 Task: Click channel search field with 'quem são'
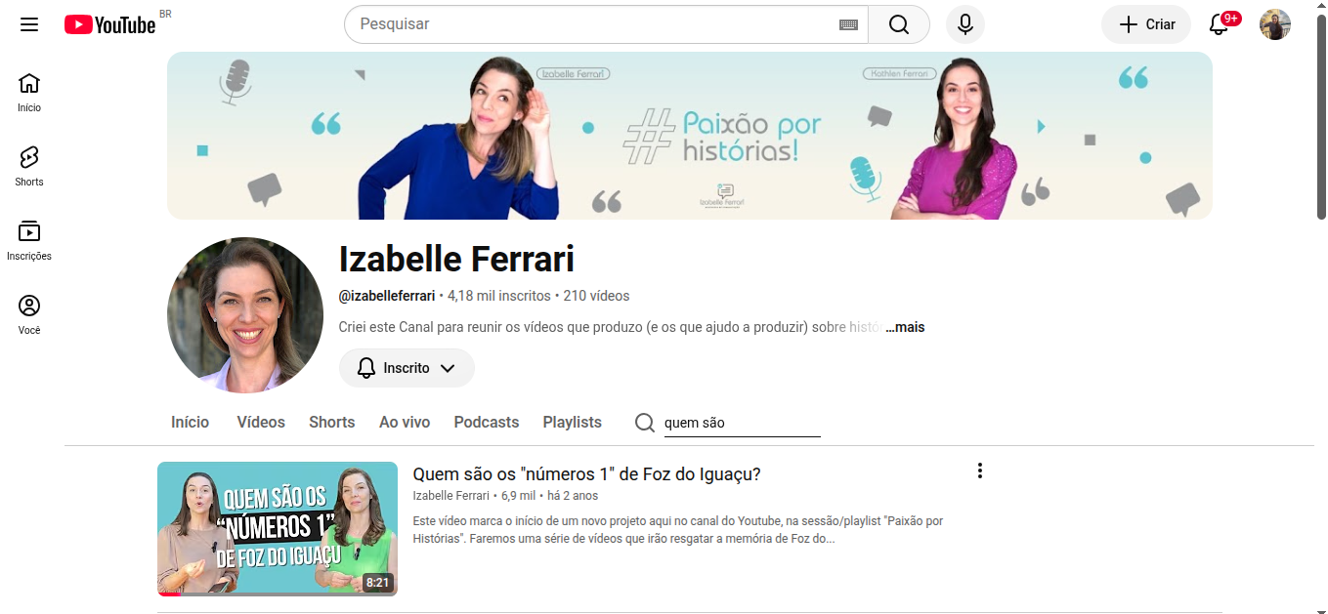(x=742, y=423)
